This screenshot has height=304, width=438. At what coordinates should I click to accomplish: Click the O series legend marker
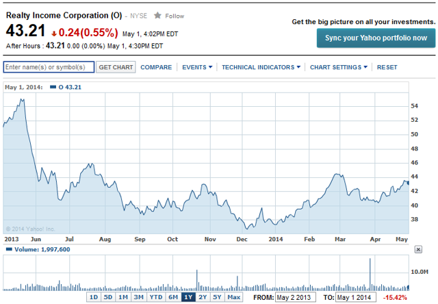(x=53, y=87)
